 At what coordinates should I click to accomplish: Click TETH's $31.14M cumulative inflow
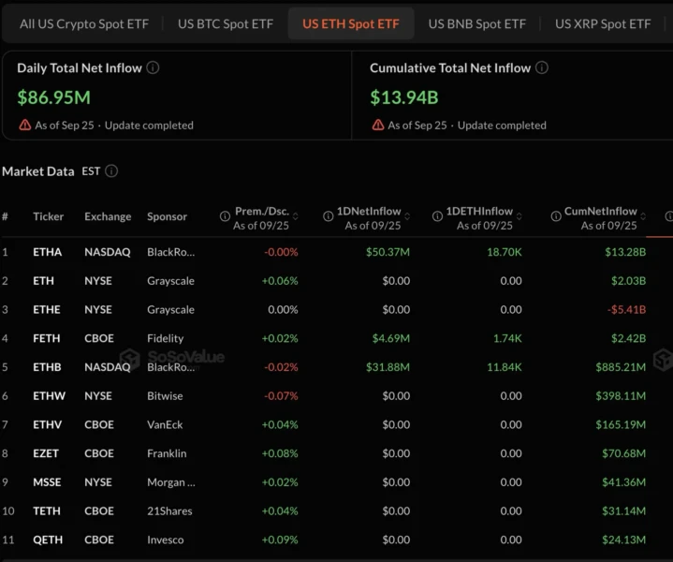tap(623, 510)
